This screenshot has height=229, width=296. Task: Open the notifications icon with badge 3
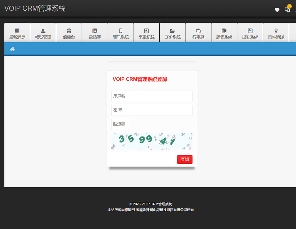coord(287,9)
